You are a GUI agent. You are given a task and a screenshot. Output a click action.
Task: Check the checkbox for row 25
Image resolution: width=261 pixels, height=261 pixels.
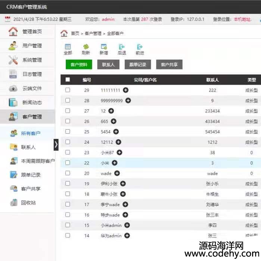point(68,131)
